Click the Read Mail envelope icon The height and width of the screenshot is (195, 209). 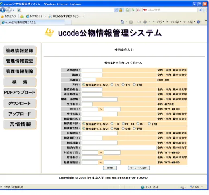[x=139, y=22]
